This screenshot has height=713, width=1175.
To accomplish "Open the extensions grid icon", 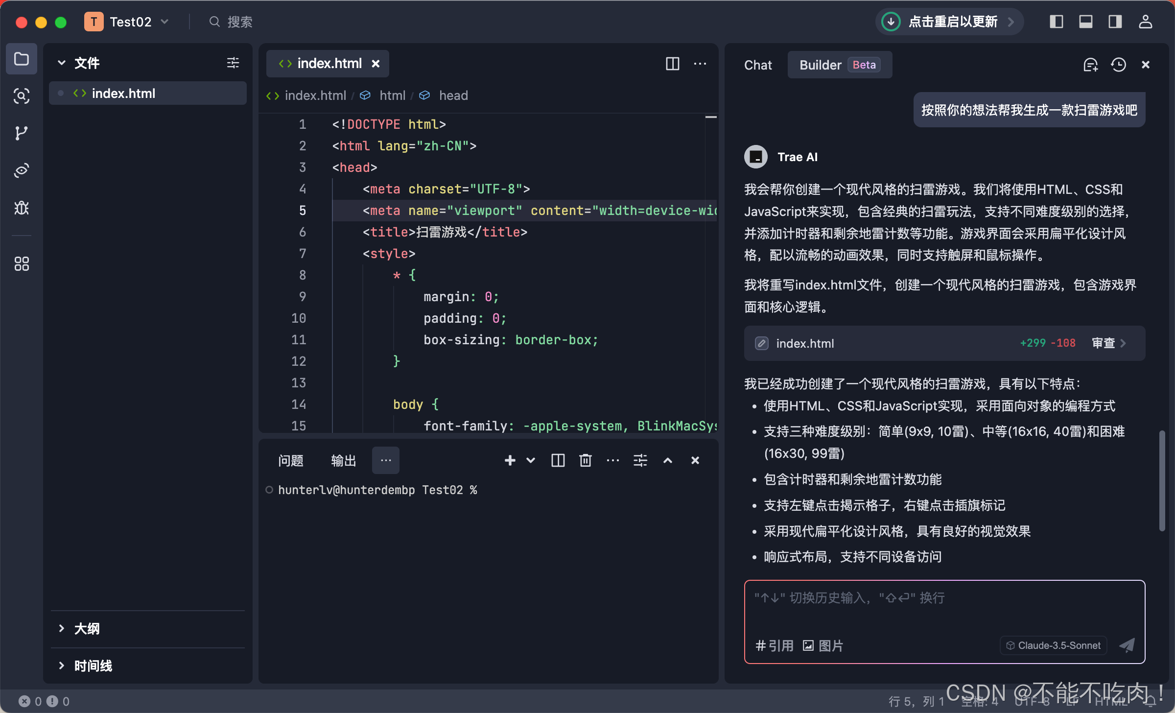I will click(21, 264).
